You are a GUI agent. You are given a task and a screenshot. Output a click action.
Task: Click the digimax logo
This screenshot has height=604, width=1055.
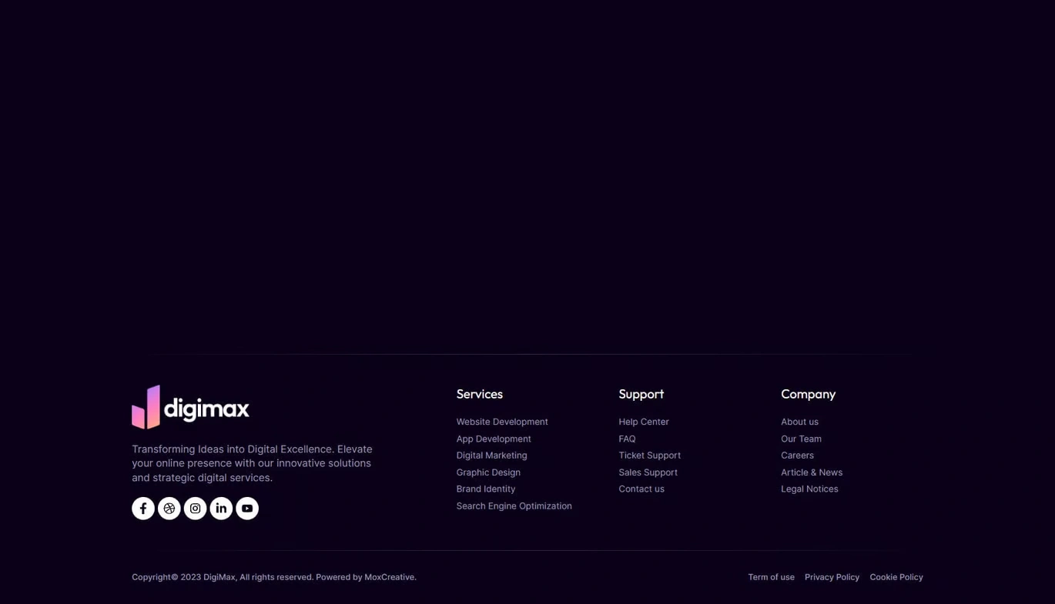(x=190, y=407)
